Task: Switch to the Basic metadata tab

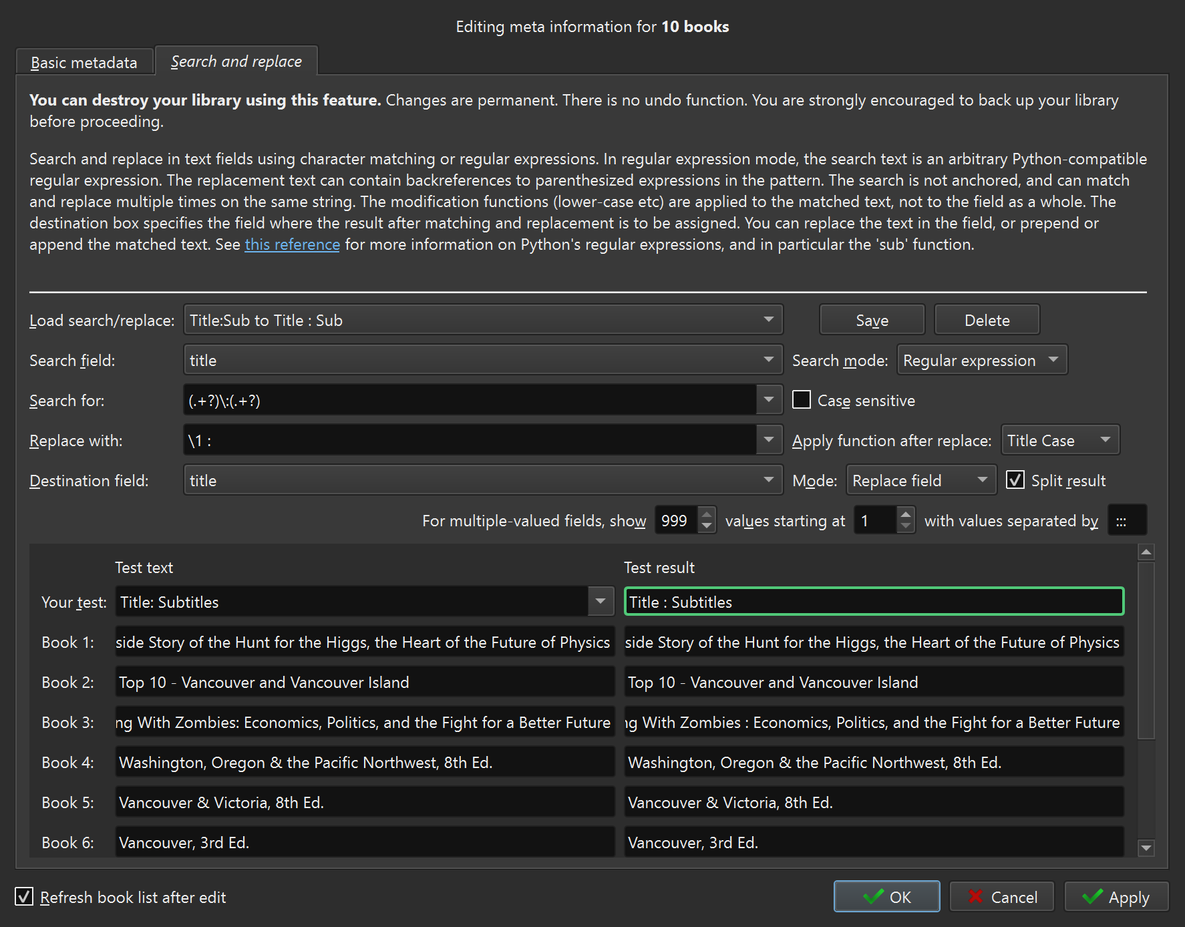Action: (x=84, y=62)
